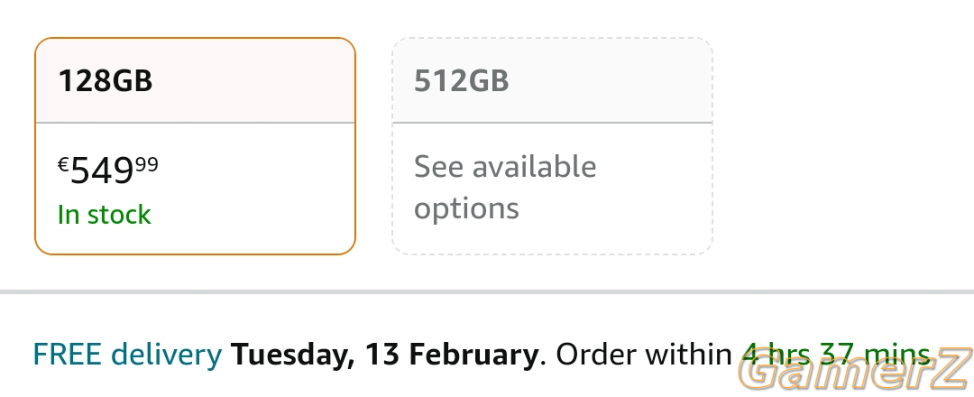This screenshot has height=397, width=974.
Task: Click the word options in 512GB card
Action: point(466,208)
